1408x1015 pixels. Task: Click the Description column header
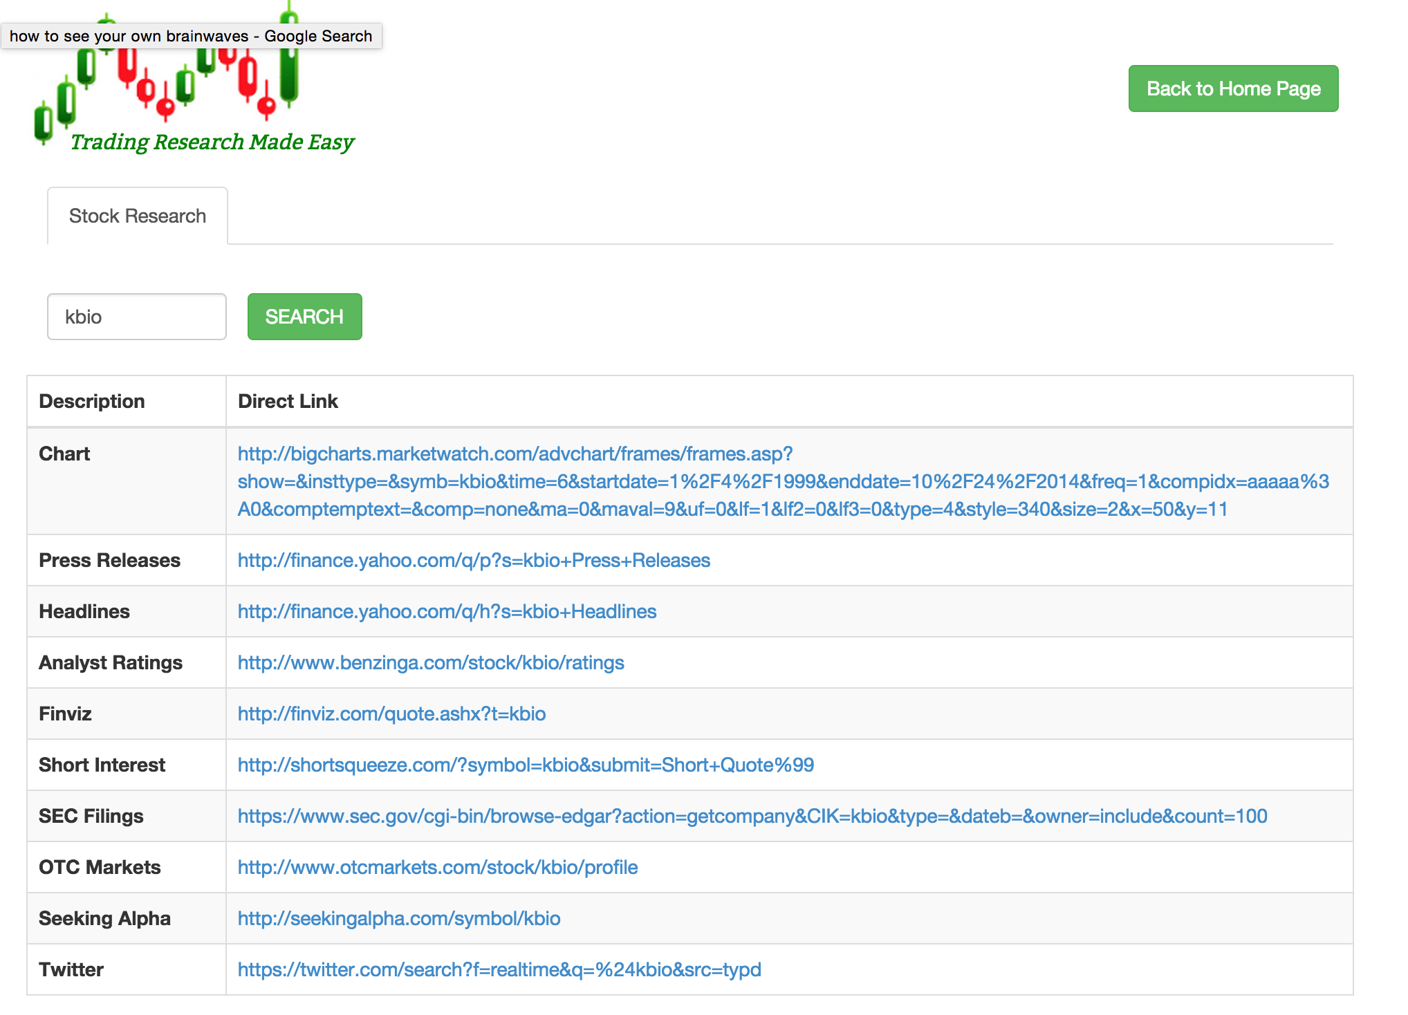92,401
